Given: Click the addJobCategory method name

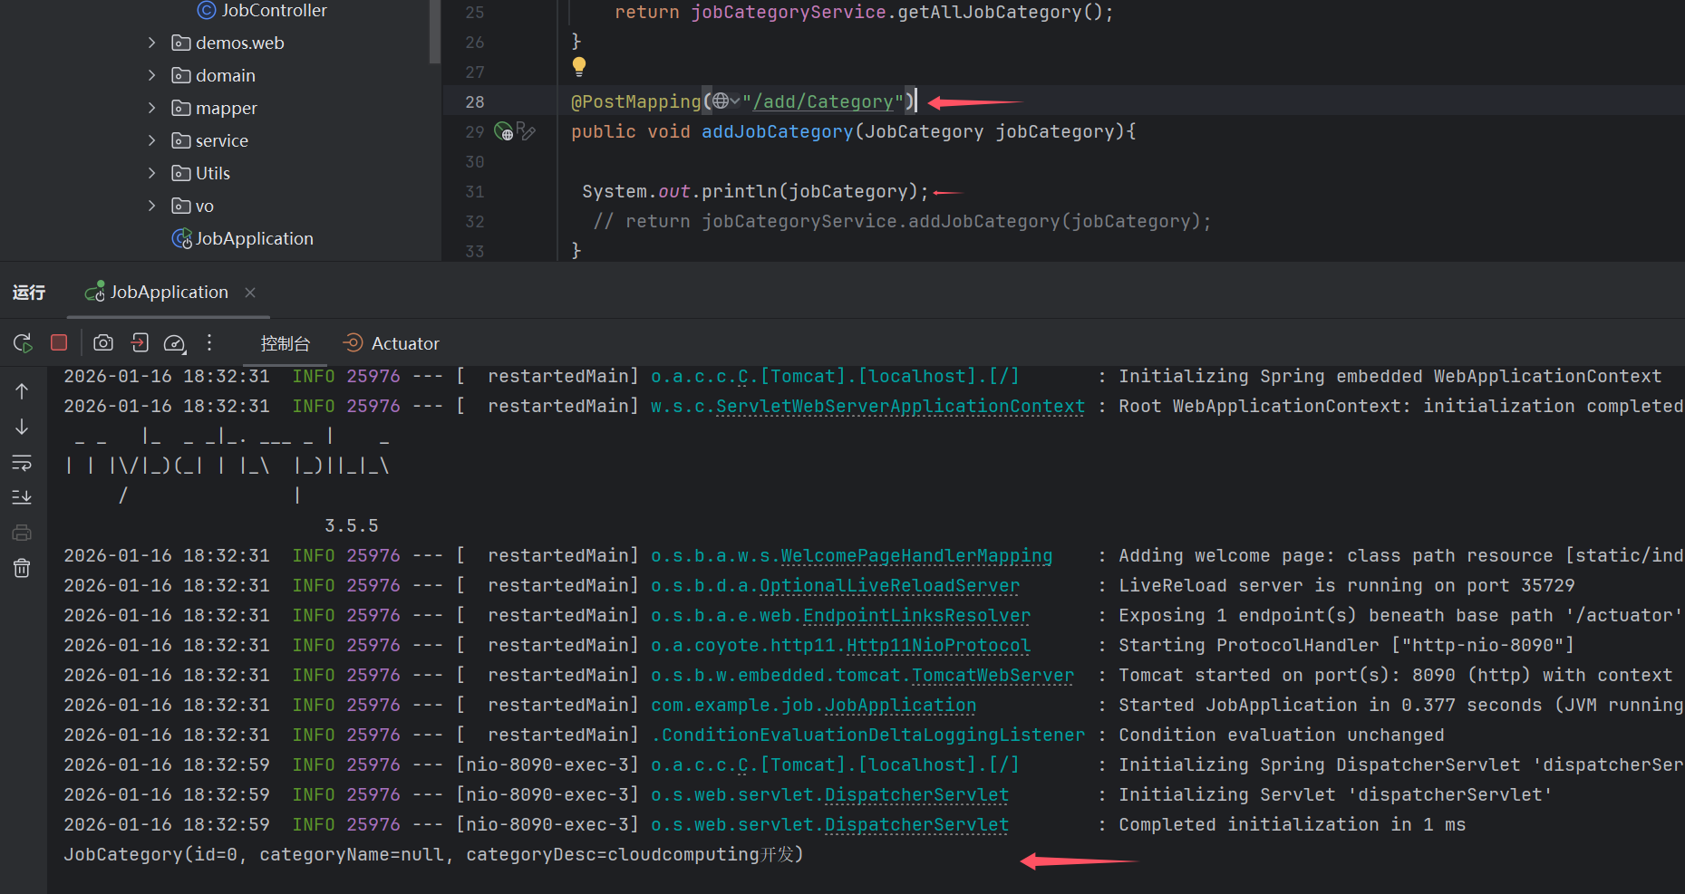Looking at the screenshot, I should pyautogui.click(x=778, y=131).
